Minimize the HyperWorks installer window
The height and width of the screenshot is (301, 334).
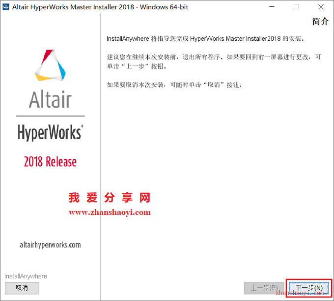[x=272, y=7]
